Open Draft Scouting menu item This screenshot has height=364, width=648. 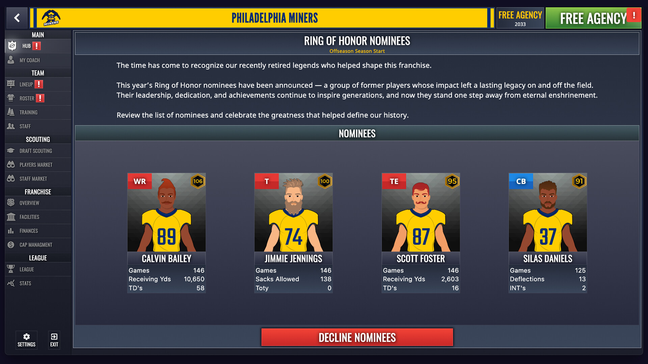tap(38, 151)
